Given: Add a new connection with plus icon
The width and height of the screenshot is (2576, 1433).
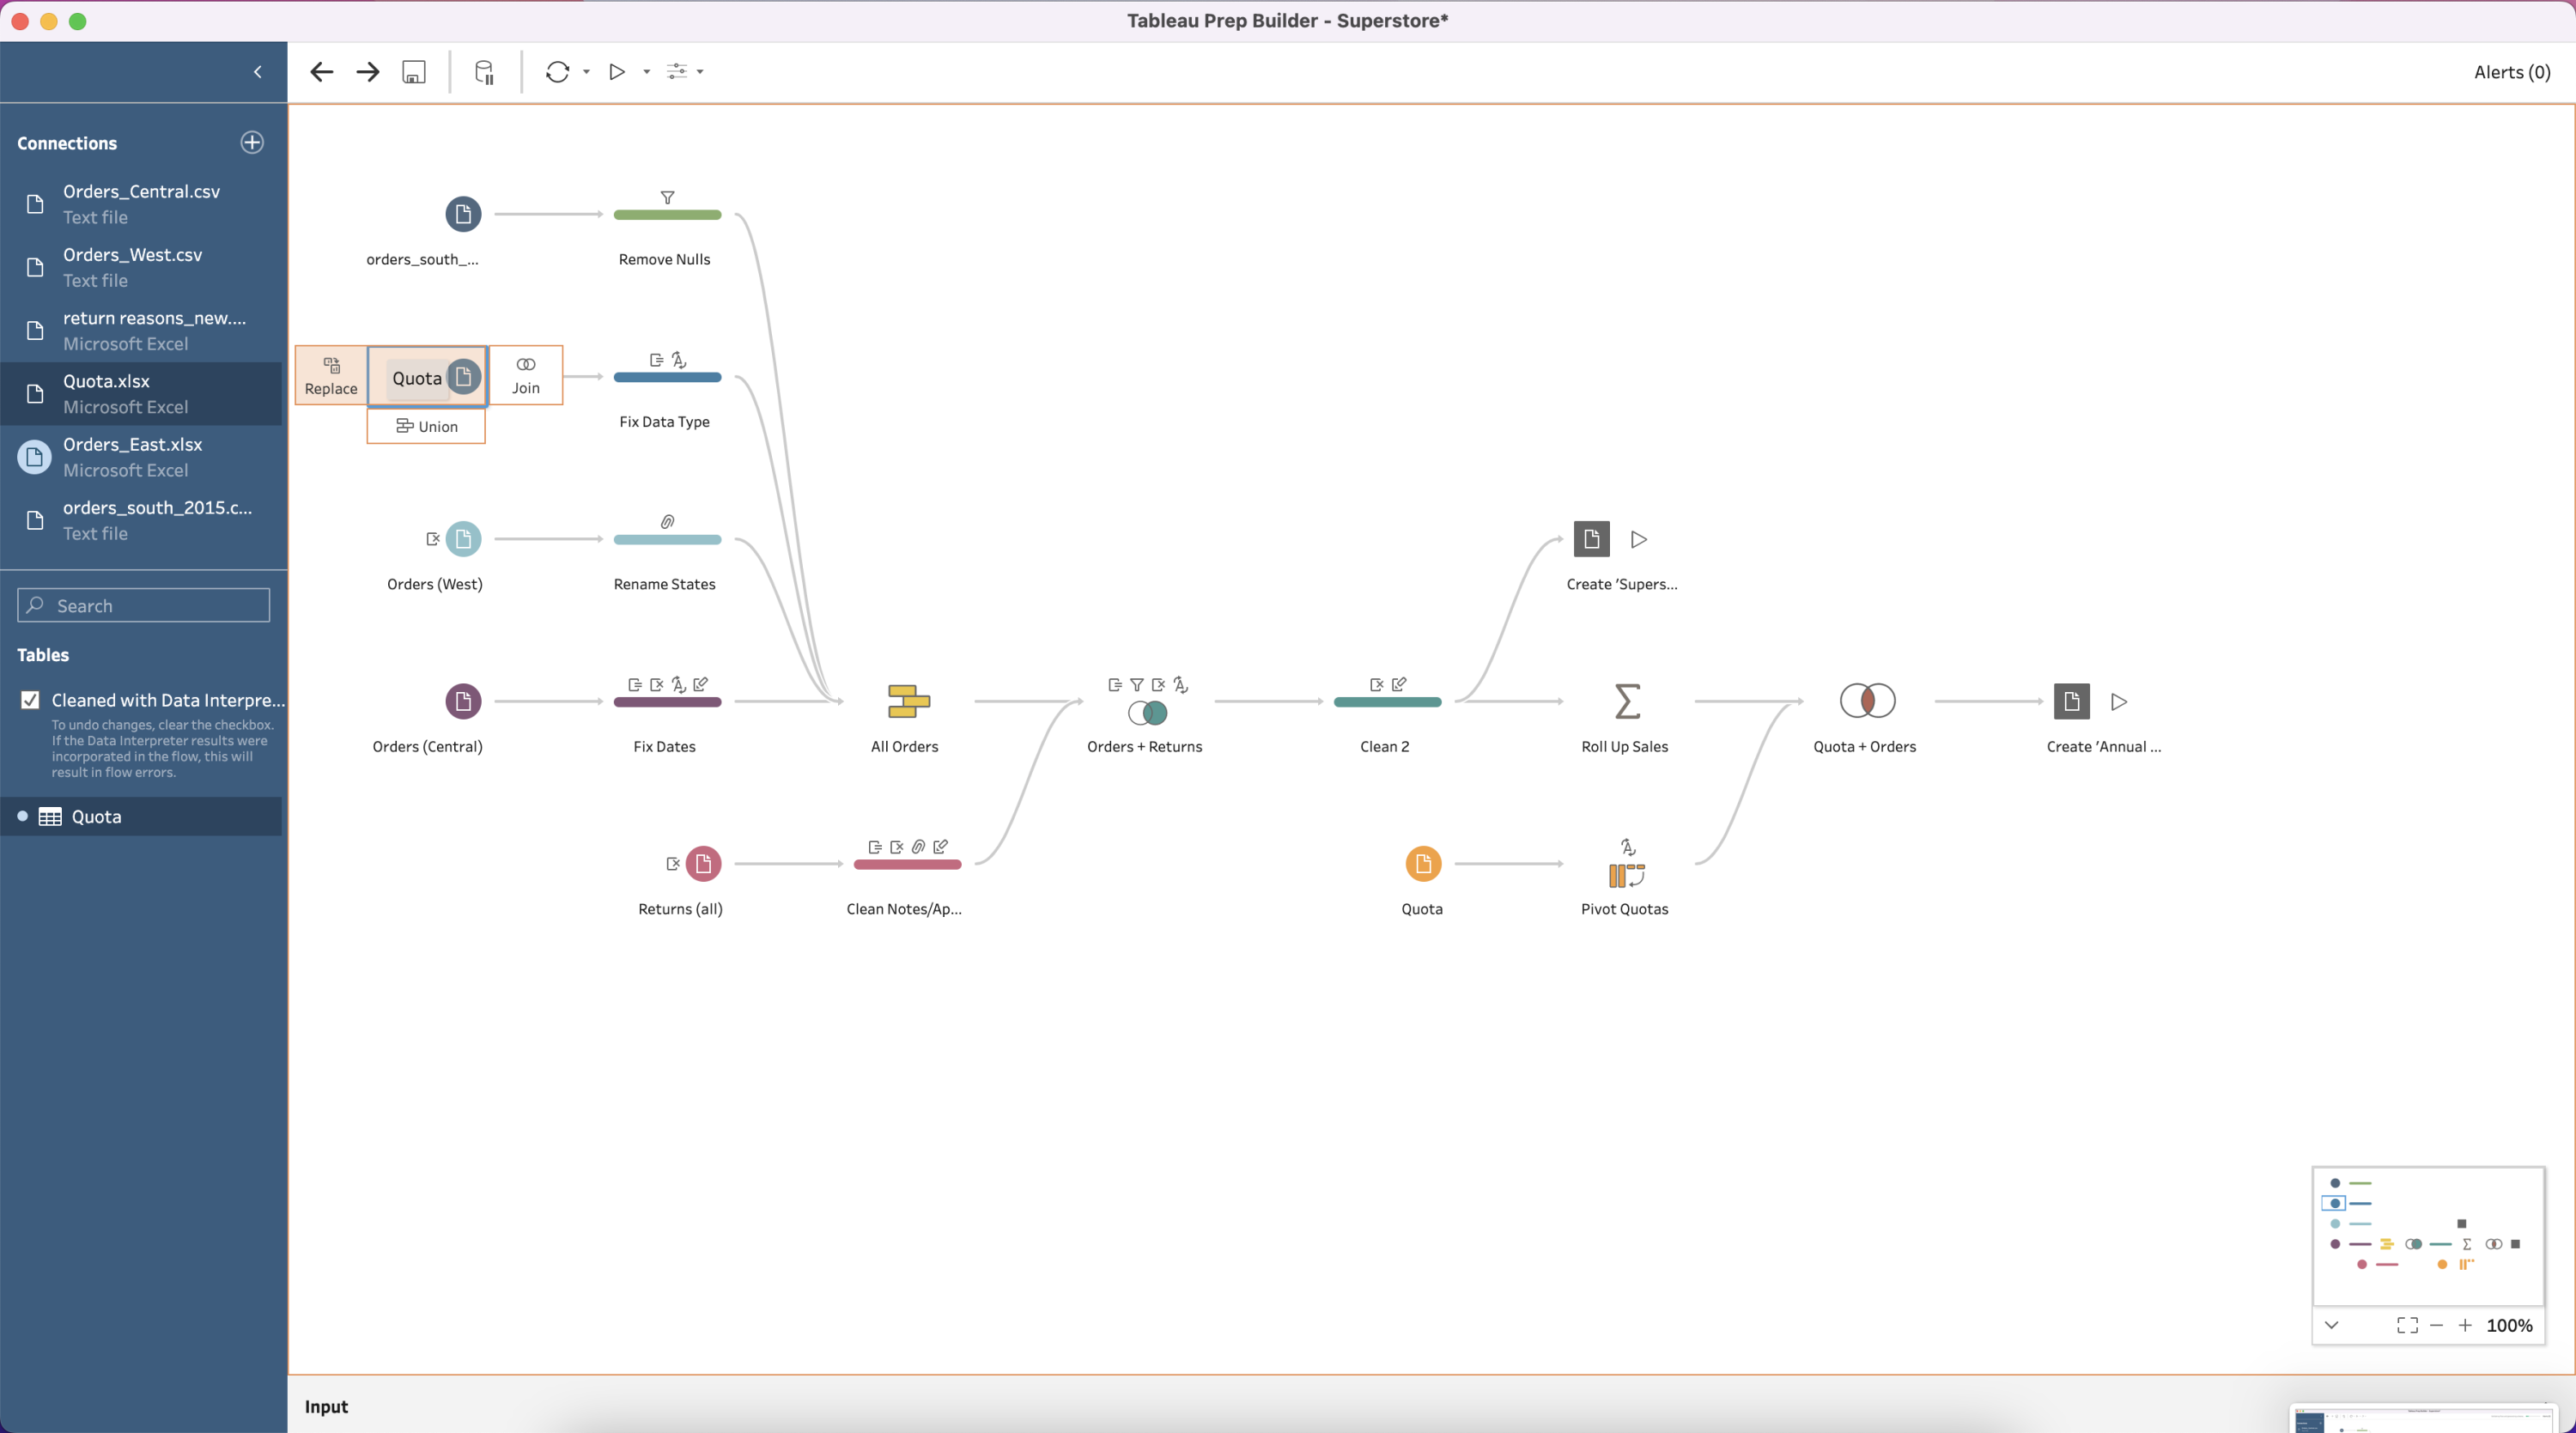Looking at the screenshot, I should [252, 142].
